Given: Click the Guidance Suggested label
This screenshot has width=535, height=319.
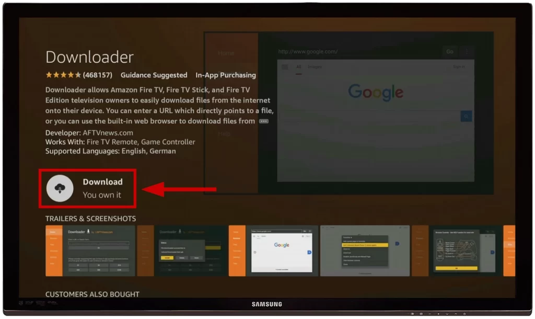Looking at the screenshot, I should pyautogui.click(x=154, y=75).
